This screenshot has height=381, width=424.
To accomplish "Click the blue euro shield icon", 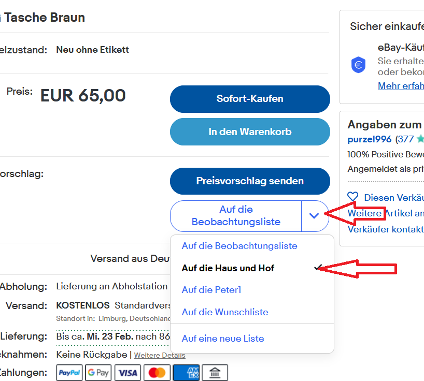I will point(358,65).
